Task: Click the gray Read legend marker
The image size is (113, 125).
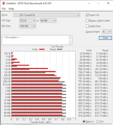Action: click(60, 49)
